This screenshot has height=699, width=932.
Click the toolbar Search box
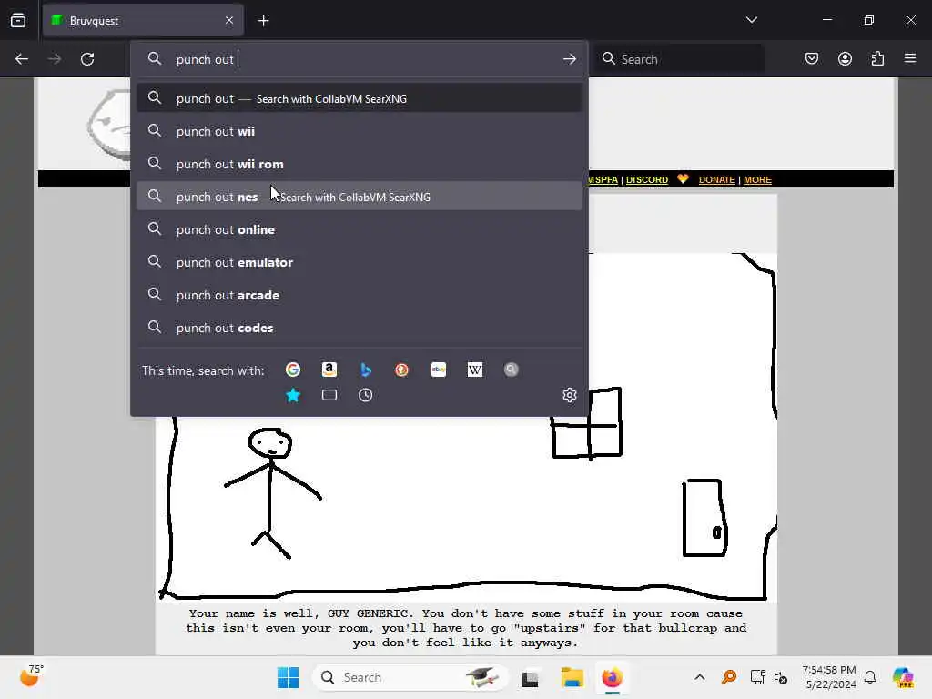click(x=679, y=59)
